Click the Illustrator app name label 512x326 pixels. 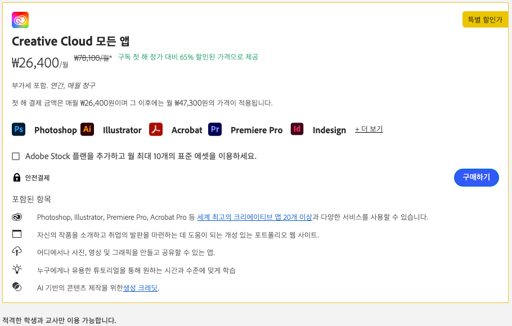pyautogui.click(x=122, y=130)
